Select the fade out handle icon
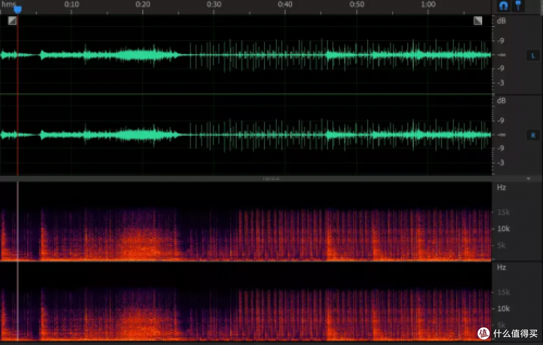This screenshot has width=543, height=345. click(x=478, y=21)
